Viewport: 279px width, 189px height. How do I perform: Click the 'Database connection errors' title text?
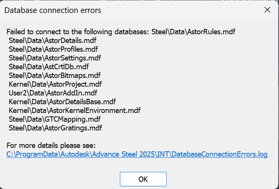[x=53, y=10]
